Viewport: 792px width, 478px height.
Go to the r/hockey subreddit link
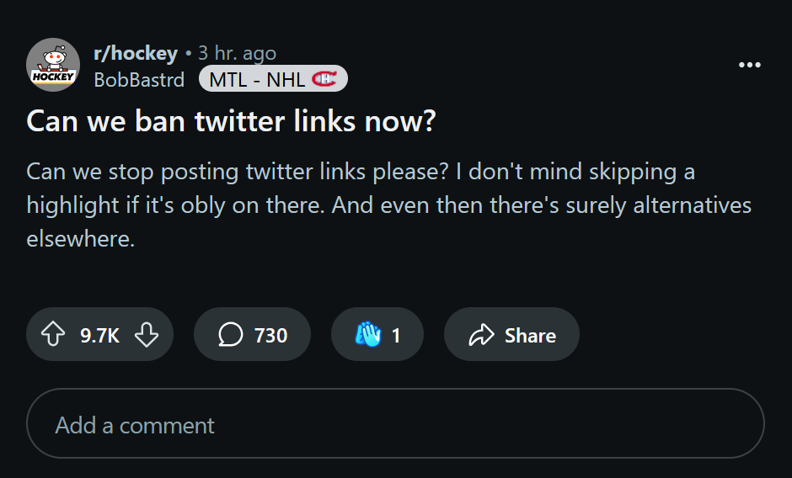[x=136, y=53]
